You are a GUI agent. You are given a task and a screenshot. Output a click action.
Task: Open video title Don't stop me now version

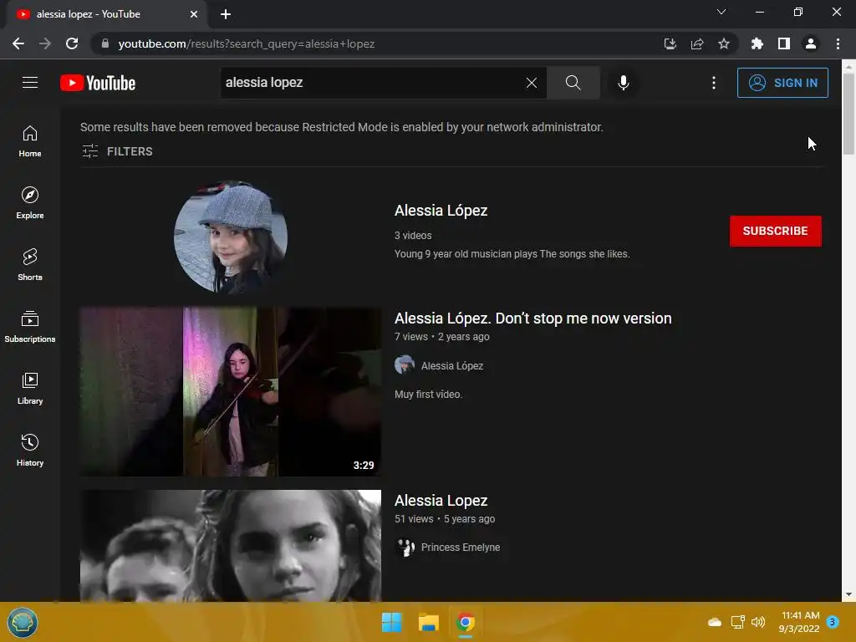tap(532, 318)
